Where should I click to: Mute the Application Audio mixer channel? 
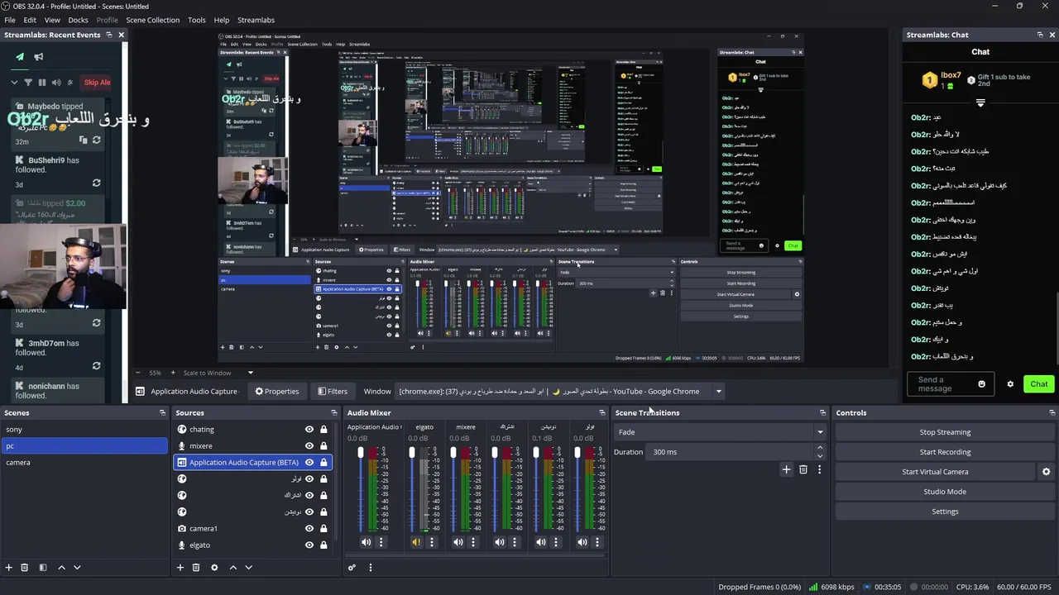click(x=366, y=542)
